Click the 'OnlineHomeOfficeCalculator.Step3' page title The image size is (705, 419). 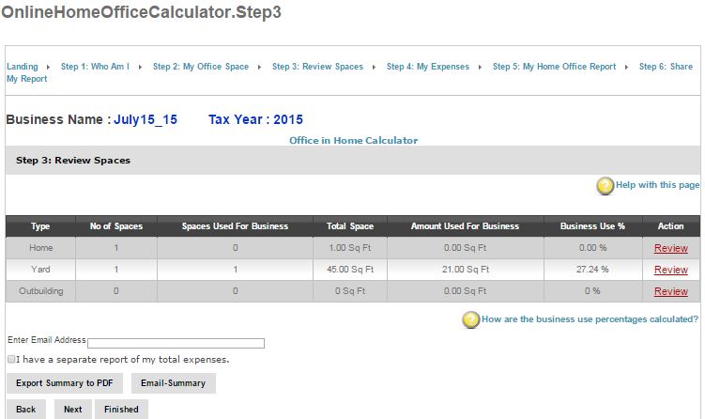[141, 12]
